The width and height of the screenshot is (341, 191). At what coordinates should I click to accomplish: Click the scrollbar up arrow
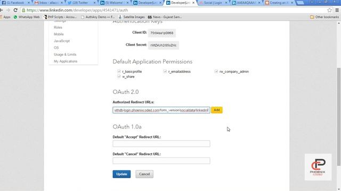click(x=339, y=23)
